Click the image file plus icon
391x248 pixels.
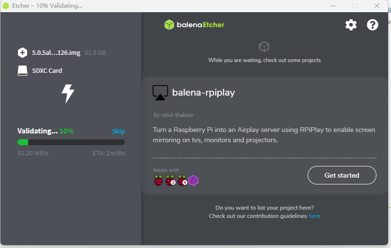22,53
